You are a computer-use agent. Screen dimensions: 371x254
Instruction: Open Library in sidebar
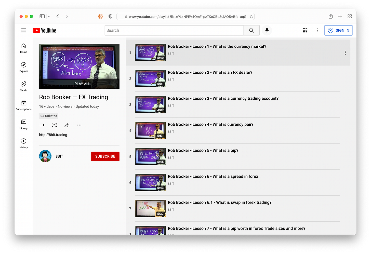[x=24, y=125]
